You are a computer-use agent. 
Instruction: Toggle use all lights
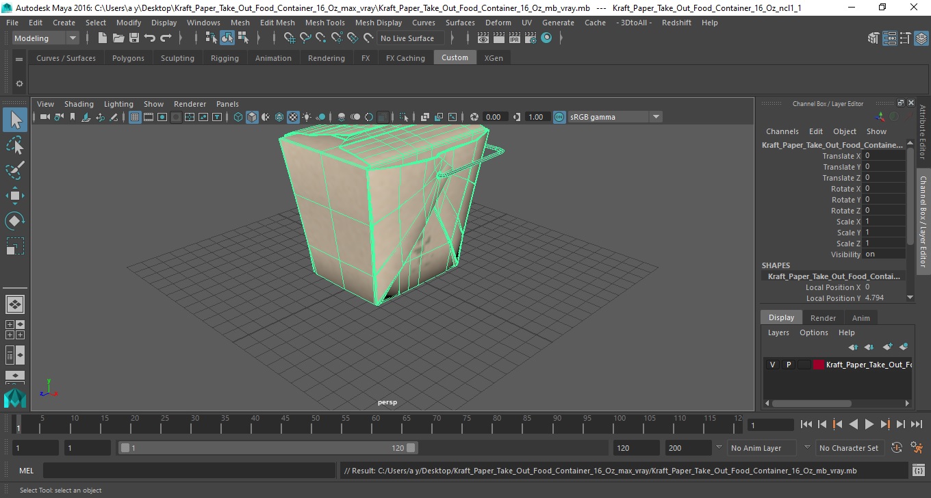point(307,117)
